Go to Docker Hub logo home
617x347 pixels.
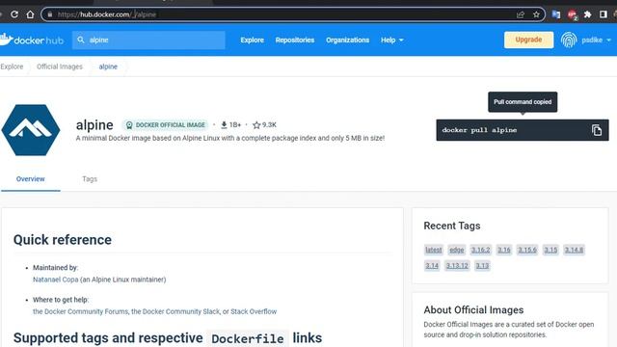click(32, 40)
